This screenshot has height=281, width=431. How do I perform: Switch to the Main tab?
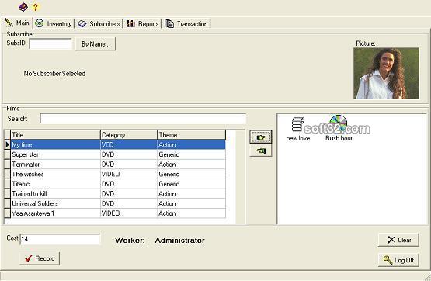click(x=17, y=23)
